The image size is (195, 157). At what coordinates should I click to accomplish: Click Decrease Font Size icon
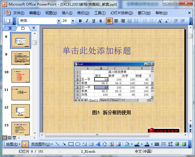[x=167, y=21]
